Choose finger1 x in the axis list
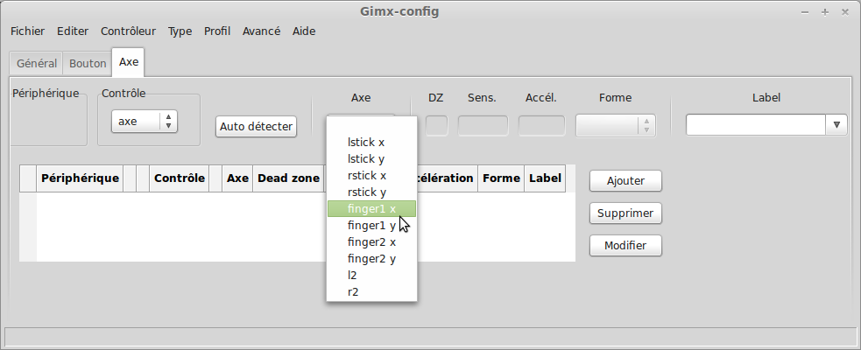Screen dimensions: 861x350 [x=371, y=208]
